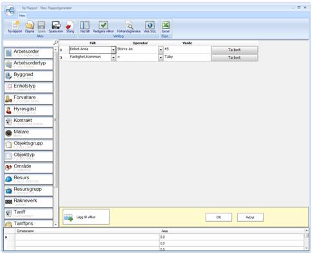Image resolution: width=312 pixels, height=254 pixels.
Task: Add a condition with Lägg till villkor
Action: pos(86,217)
